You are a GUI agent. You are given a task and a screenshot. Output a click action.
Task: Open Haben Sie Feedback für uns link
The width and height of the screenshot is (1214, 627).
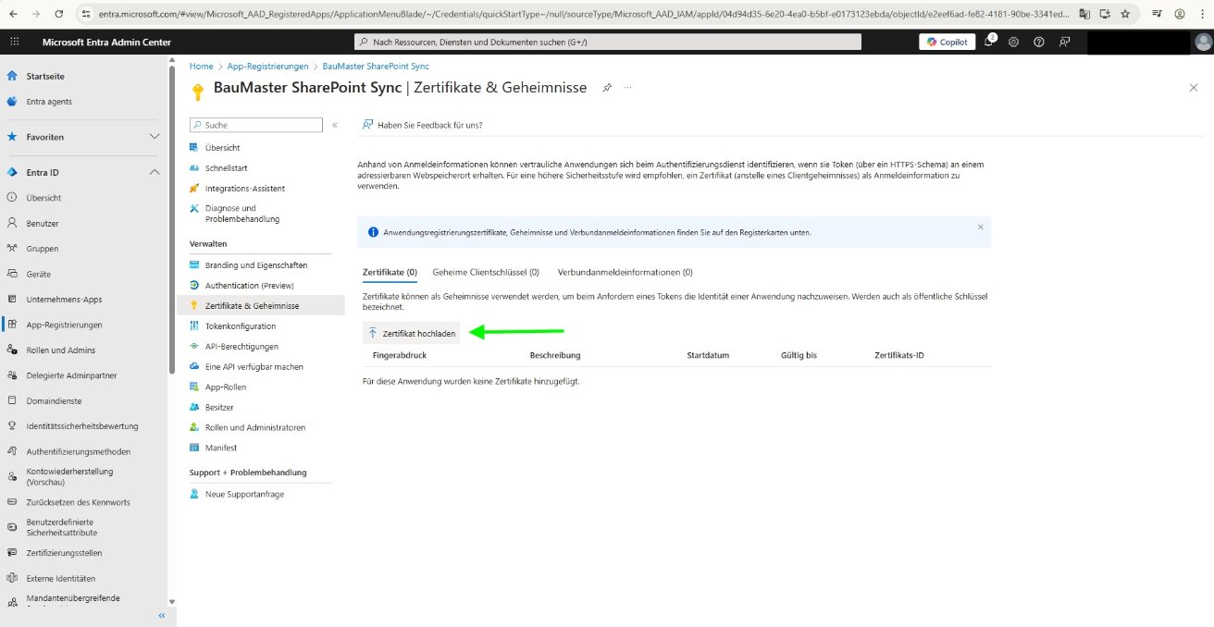coord(429,125)
